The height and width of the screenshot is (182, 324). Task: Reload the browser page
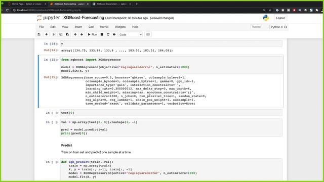(x=7, y=10)
